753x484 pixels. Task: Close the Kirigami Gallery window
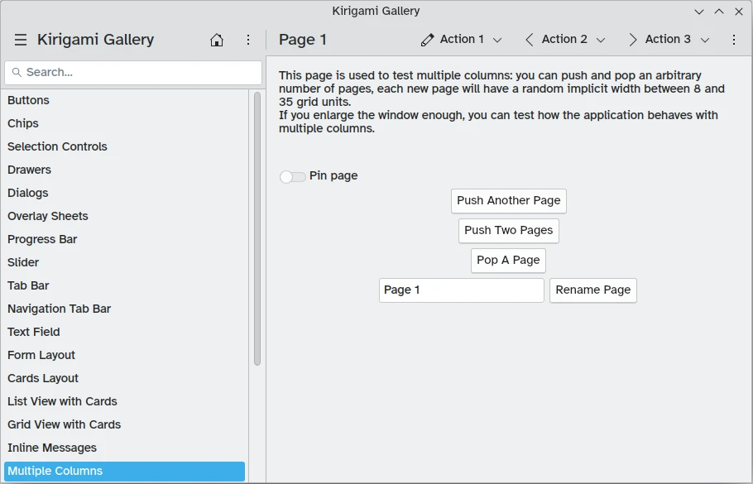[x=739, y=12]
